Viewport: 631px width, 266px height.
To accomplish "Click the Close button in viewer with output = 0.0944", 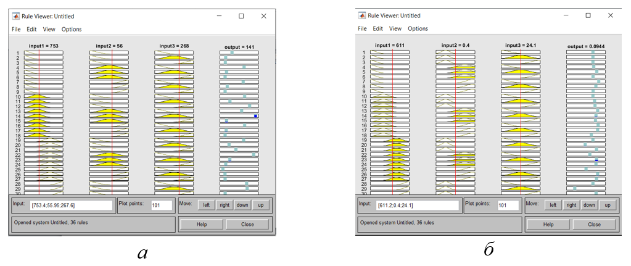I will tap(594, 224).
